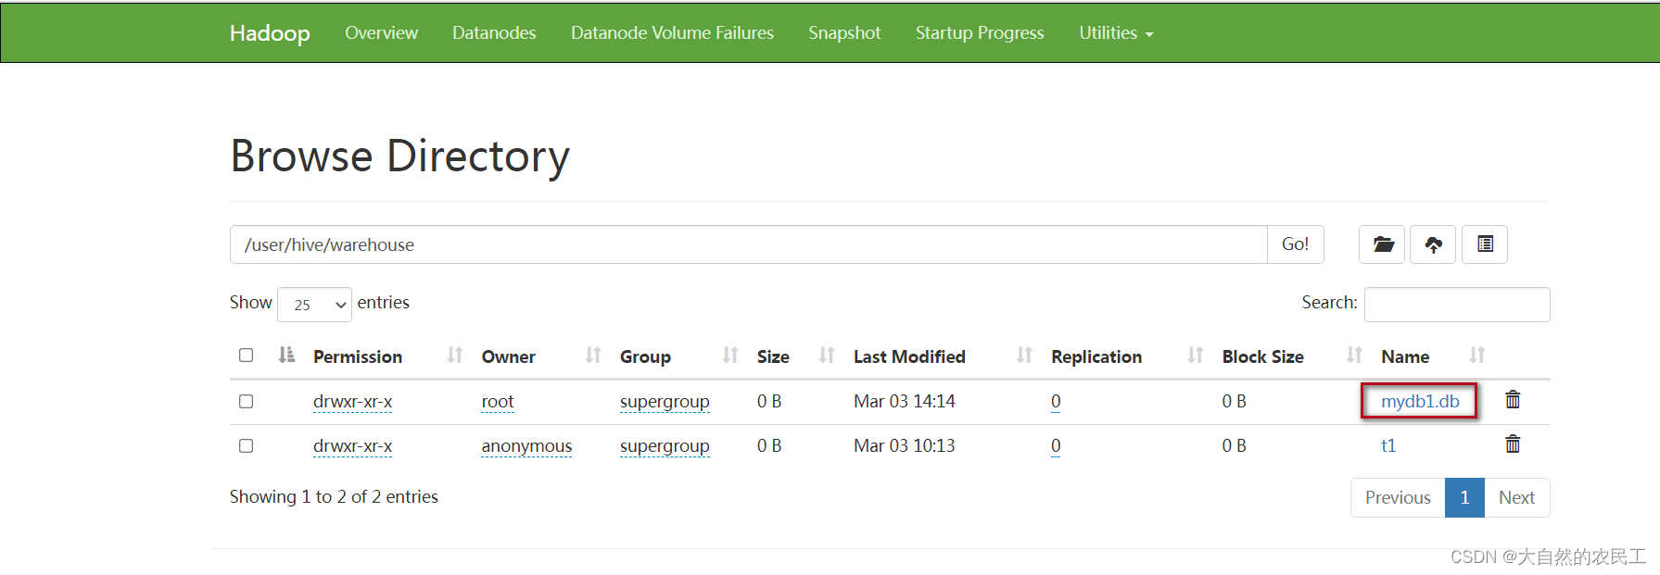Open Datanode Volume Failures page
The height and width of the screenshot is (575, 1660).
pyautogui.click(x=672, y=33)
